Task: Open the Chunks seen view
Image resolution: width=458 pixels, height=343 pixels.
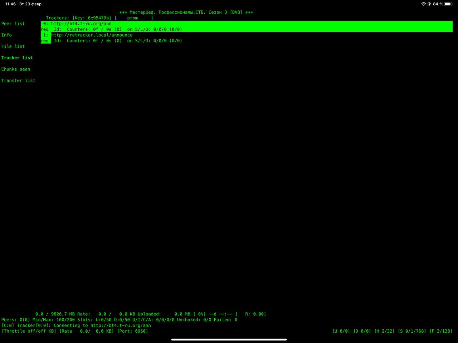Action: [x=16, y=69]
